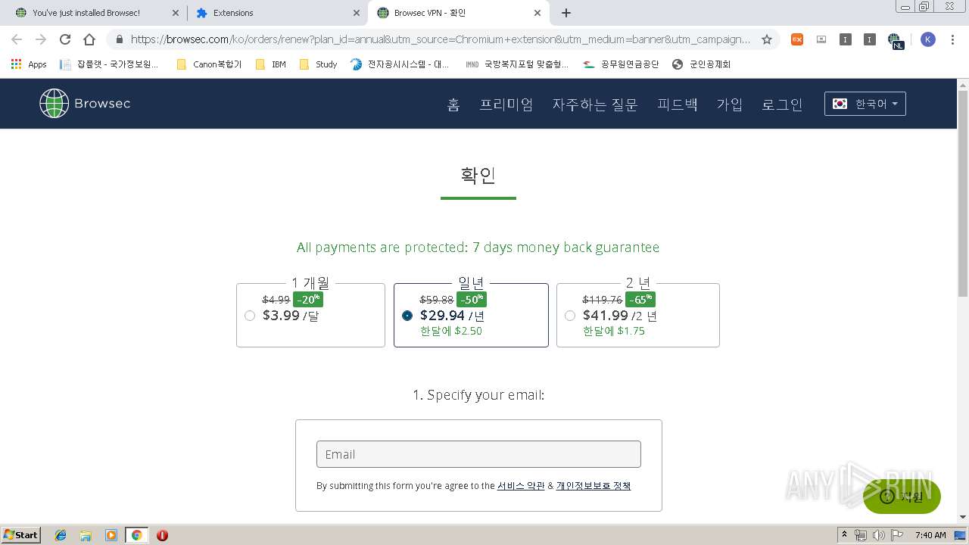Image resolution: width=969 pixels, height=545 pixels.
Task: Open the 공무원연금공단 bookmark
Action: click(x=622, y=64)
